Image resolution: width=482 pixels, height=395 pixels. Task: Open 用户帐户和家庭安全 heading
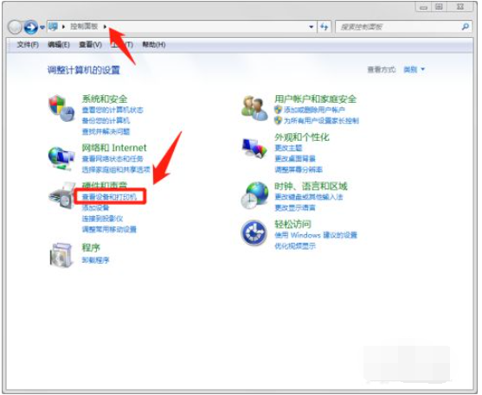tap(315, 99)
